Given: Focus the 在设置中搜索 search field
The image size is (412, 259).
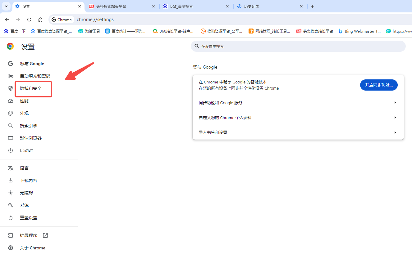Looking at the screenshot, I should (x=298, y=46).
